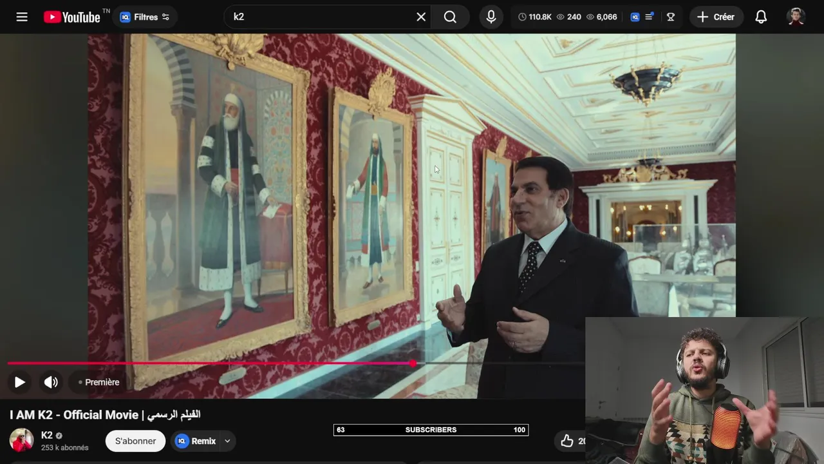Image resolution: width=824 pixels, height=464 pixels.
Task: Open the K2 channel name link
Action: (x=47, y=435)
